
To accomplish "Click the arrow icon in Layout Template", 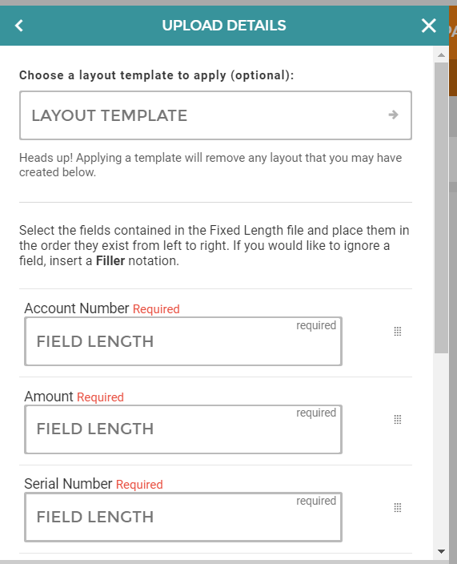I will pos(394,115).
